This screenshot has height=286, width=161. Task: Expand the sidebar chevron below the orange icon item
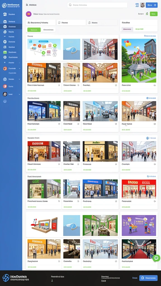[20, 79]
